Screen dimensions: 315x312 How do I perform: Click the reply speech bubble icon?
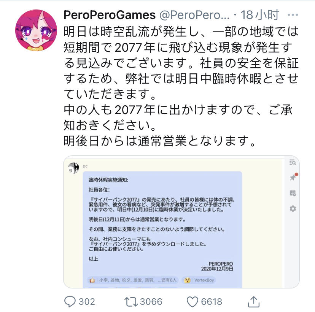(70, 302)
